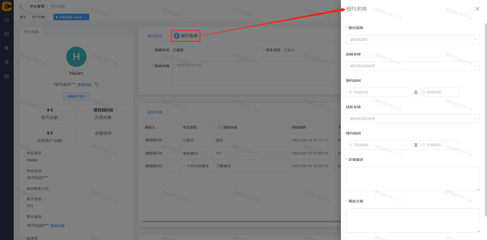The height and width of the screenshot is (240, 487).
Task: Switch to the 用户列表 tab
Action: point(38,17)
